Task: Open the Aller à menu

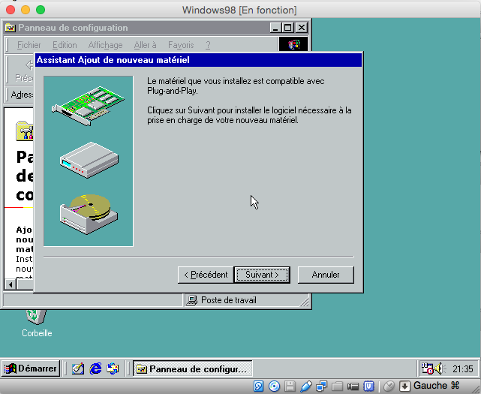Action: point(145,45)
